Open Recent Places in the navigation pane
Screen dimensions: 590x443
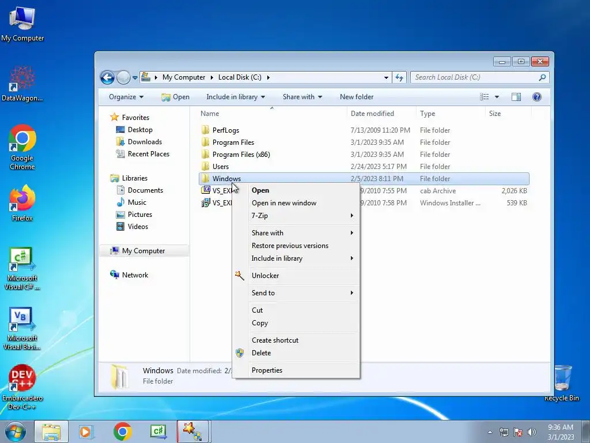pos(148,153)
